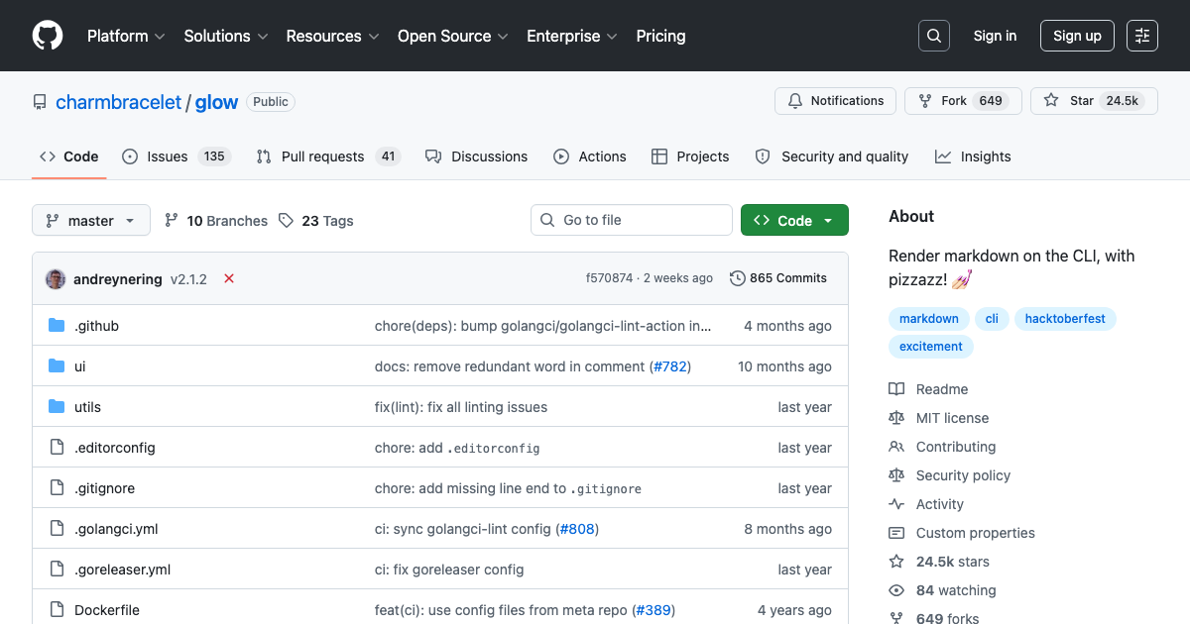Image resolution: width=1190 pixels, height=624 pixels.
Task: Click the Dockerfile file icon
Action: pyautogui.click(x=57, y=610)
